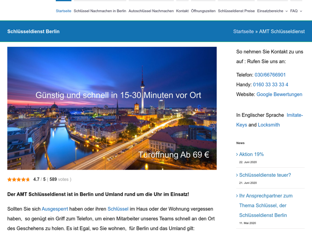Open the Locksmith English link
312x234 pixels.
point(269,125)
